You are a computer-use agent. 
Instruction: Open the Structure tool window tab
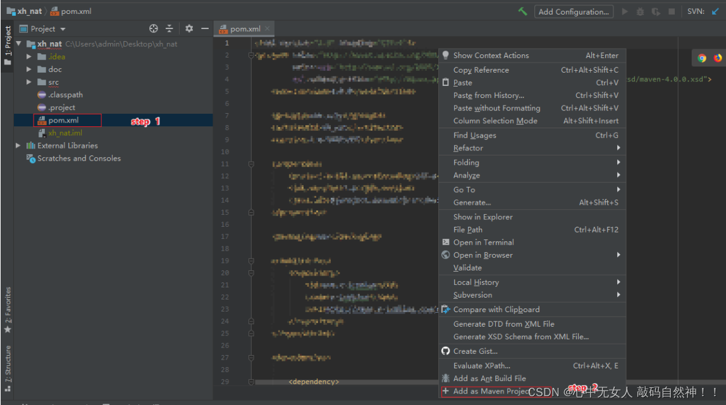click(8, 368)
